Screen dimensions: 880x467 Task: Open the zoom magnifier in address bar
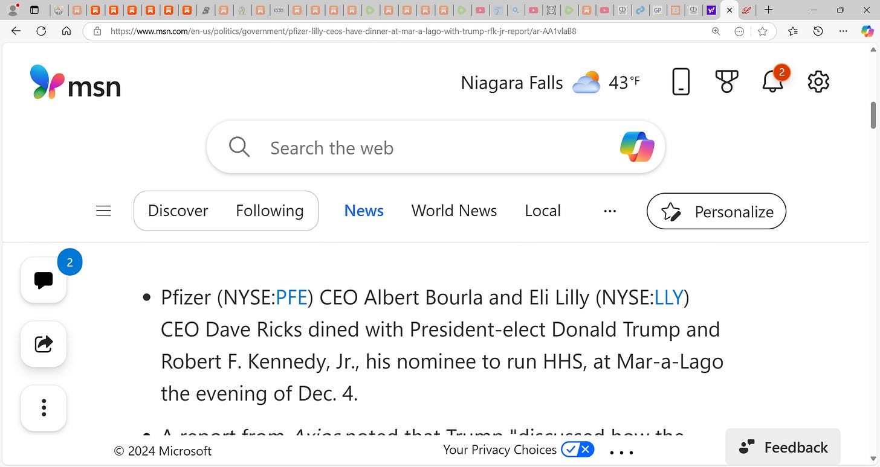tap(716, 31)
